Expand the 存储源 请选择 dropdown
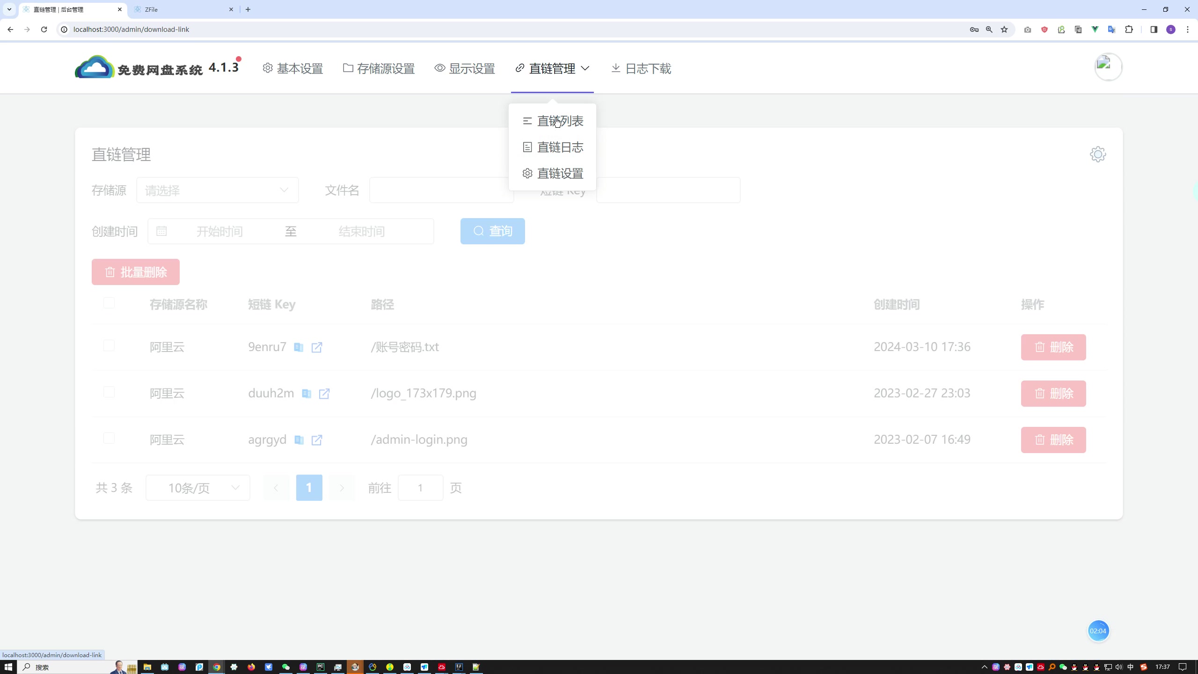Image resolution: width=1198 pixels, height=674 pixels. pyautogui.click(x=218, y=190)
